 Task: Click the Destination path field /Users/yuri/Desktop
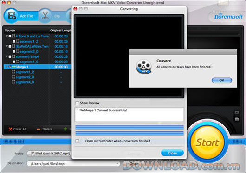tap(73, 164)
